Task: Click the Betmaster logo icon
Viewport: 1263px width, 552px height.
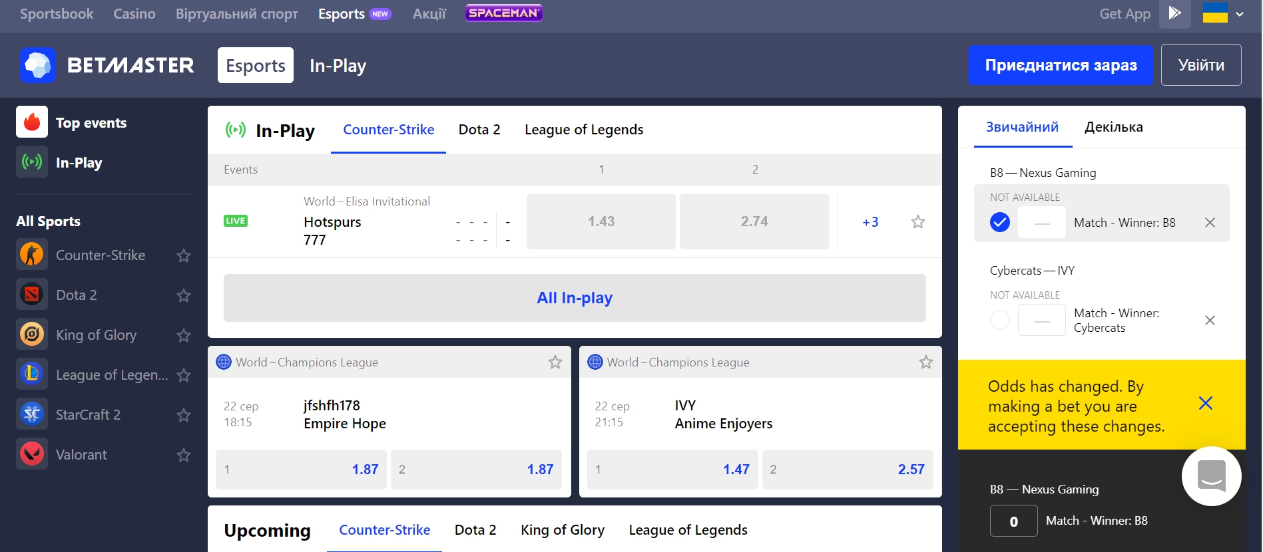Action: pos(38,65)
